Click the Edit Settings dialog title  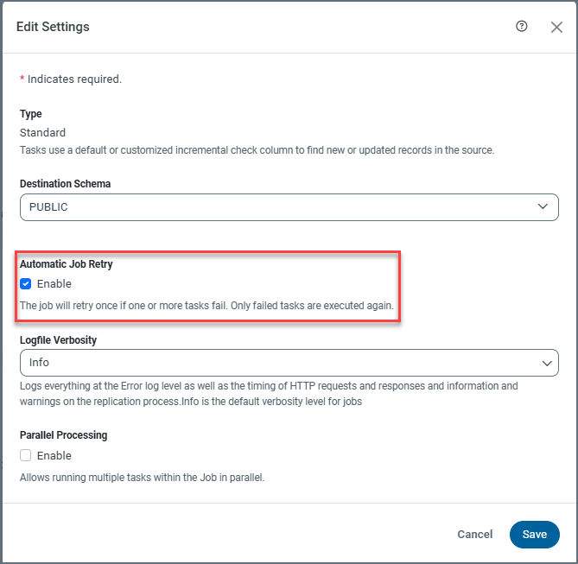pos(53,27)
